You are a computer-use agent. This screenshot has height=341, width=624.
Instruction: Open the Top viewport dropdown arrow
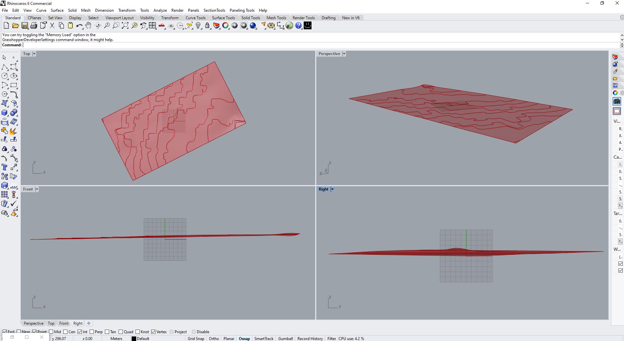click(34, 54)
